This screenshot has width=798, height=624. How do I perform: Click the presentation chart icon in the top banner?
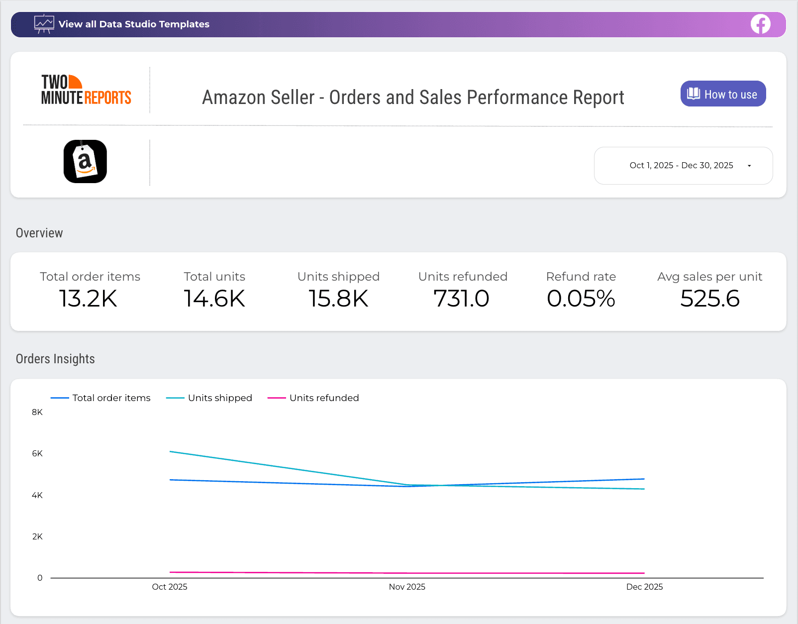[x=44, y=23]
